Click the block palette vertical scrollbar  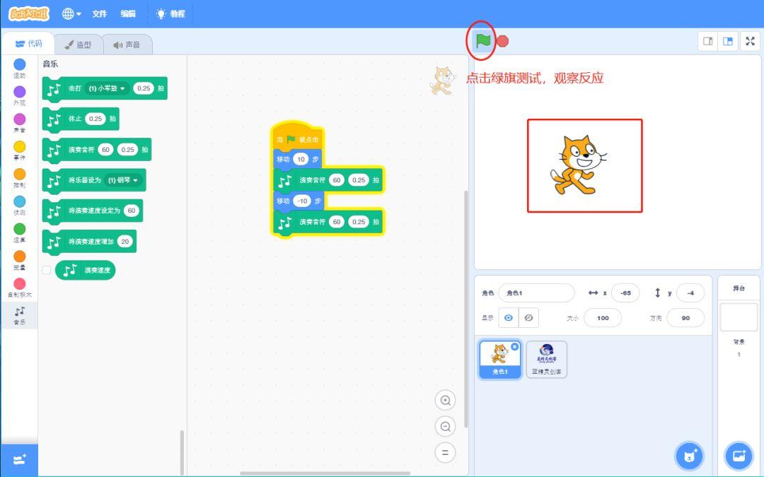point(183,453)
